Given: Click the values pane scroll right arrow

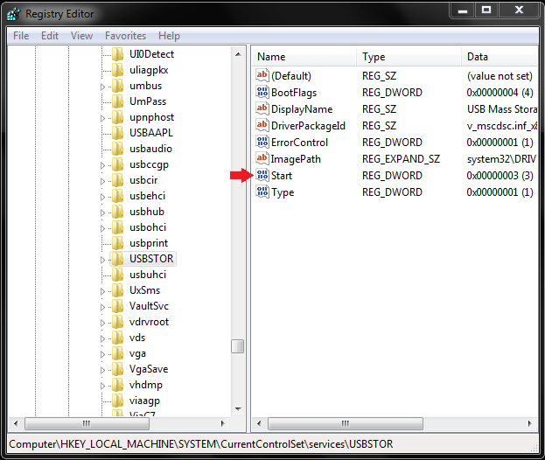Looking at the screenshot, I should 530,423.
